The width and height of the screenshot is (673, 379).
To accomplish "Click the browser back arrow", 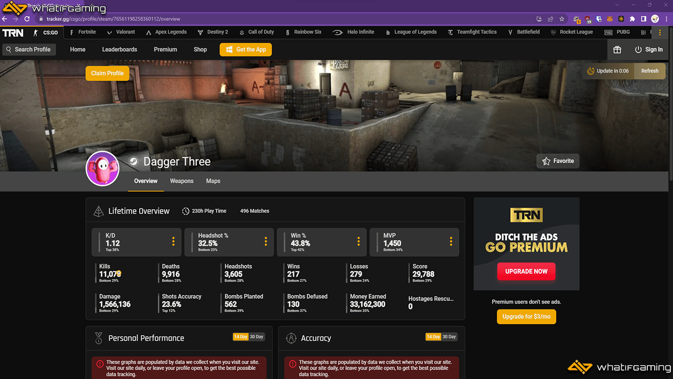I will (x=5, y=19).
